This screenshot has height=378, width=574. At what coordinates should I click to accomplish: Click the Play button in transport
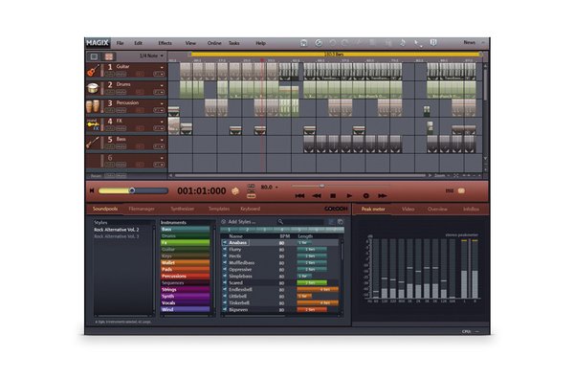point(349,196)
